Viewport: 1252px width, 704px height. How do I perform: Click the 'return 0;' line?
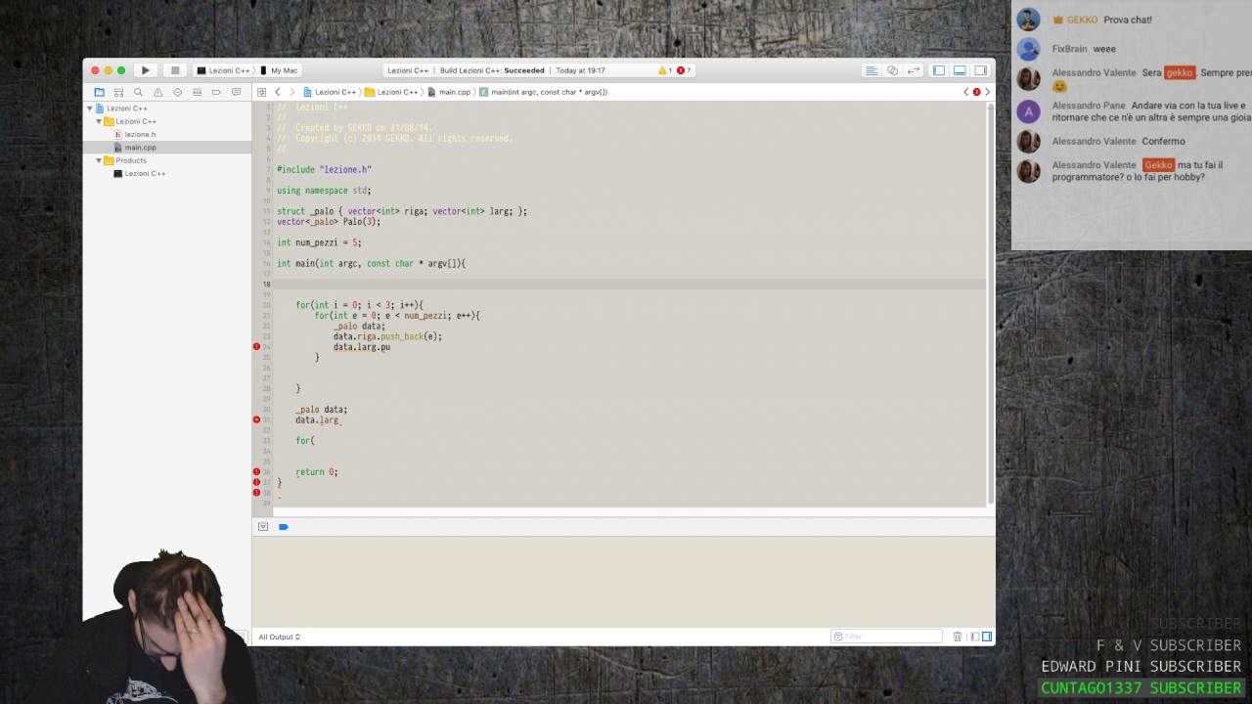pos(316,472)
